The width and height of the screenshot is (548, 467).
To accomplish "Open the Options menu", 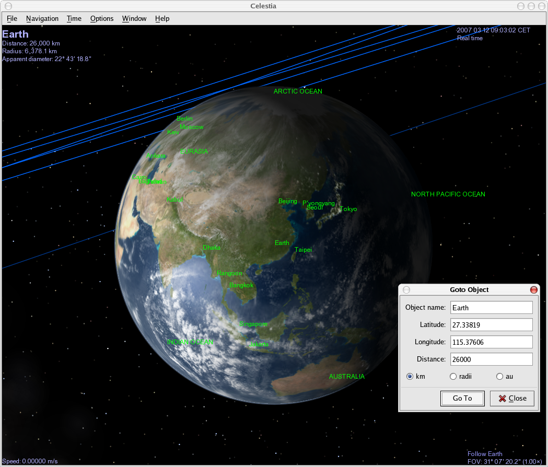I will click(102, 18).
